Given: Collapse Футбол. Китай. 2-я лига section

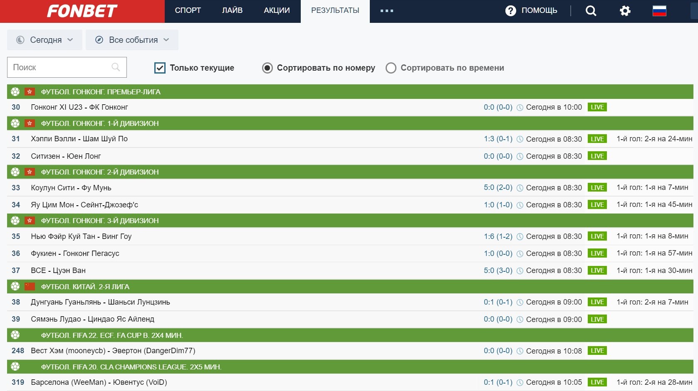Looking at the screenshot, I should [x=350, y=286].
